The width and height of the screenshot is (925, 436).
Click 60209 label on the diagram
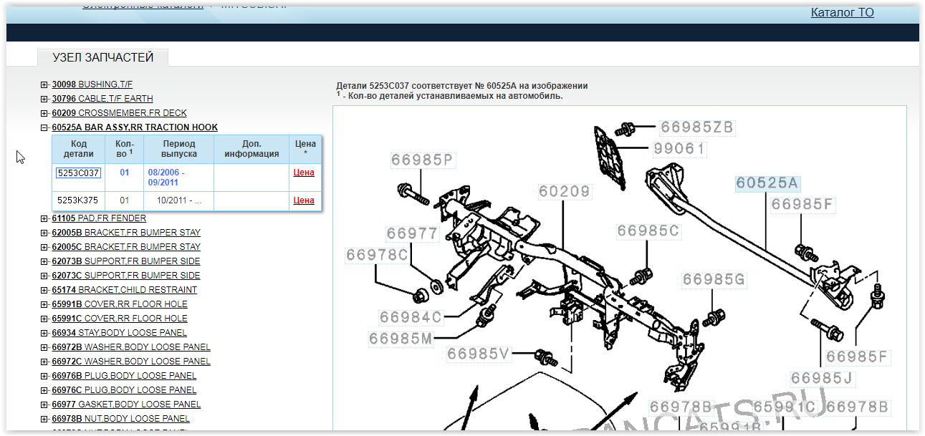point(565,191)
